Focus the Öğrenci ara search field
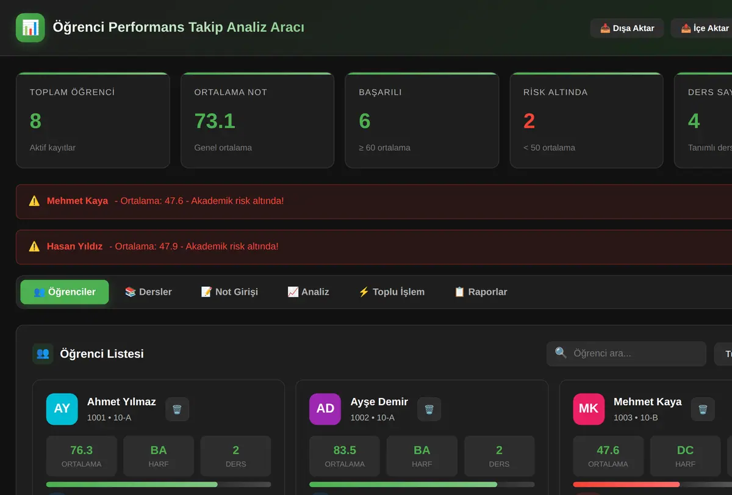 625,353
